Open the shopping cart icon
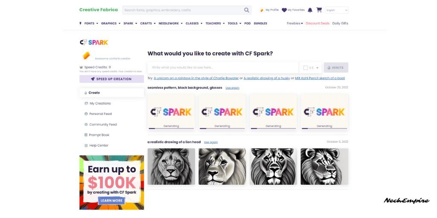The width and height of the screenshot is (437, 218). [x=319, y=10]
